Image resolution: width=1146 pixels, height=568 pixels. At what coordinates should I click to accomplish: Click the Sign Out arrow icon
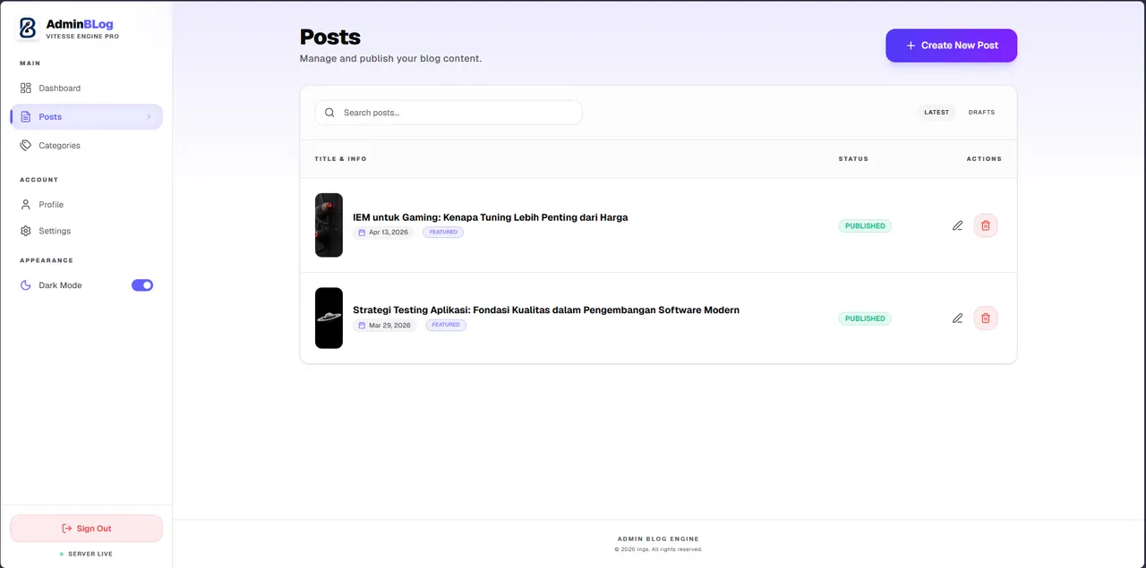(x=67, y=529)
